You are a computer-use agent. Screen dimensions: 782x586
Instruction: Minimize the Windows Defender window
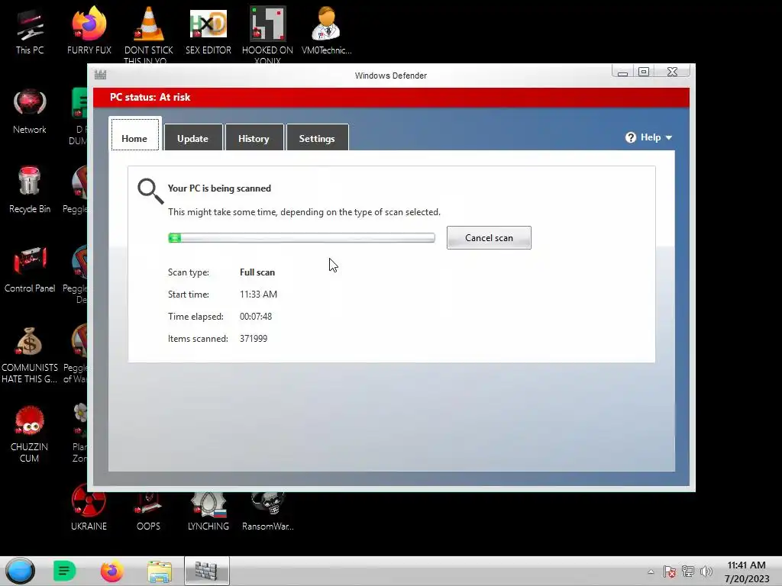pos(622,72)
